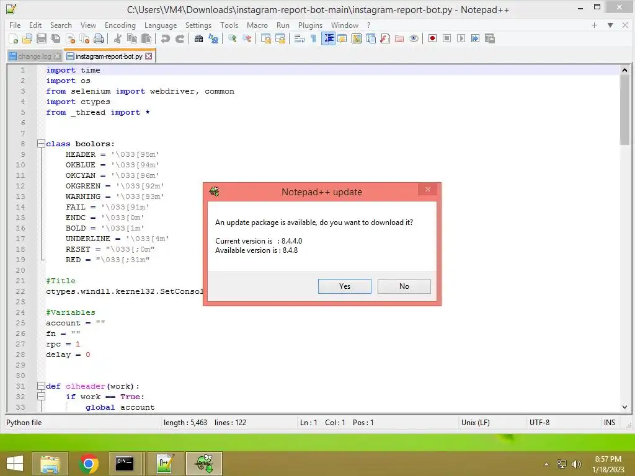Add new tab with plus button
The image size is (635, 476).
594,25
